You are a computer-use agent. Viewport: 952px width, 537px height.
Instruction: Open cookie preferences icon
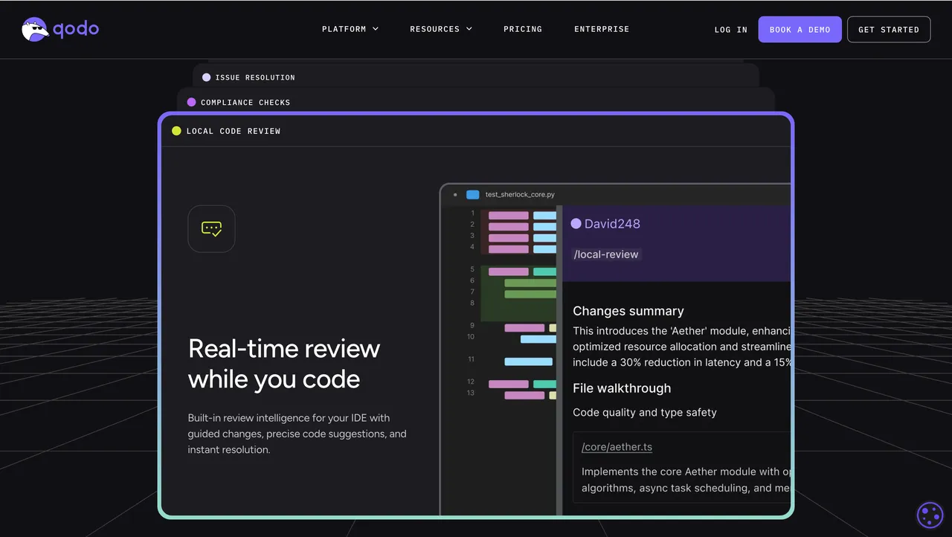[x=930, y=515]
